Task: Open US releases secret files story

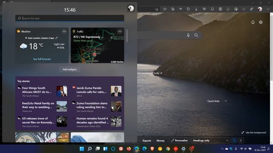Action: [x=42, y=122]
